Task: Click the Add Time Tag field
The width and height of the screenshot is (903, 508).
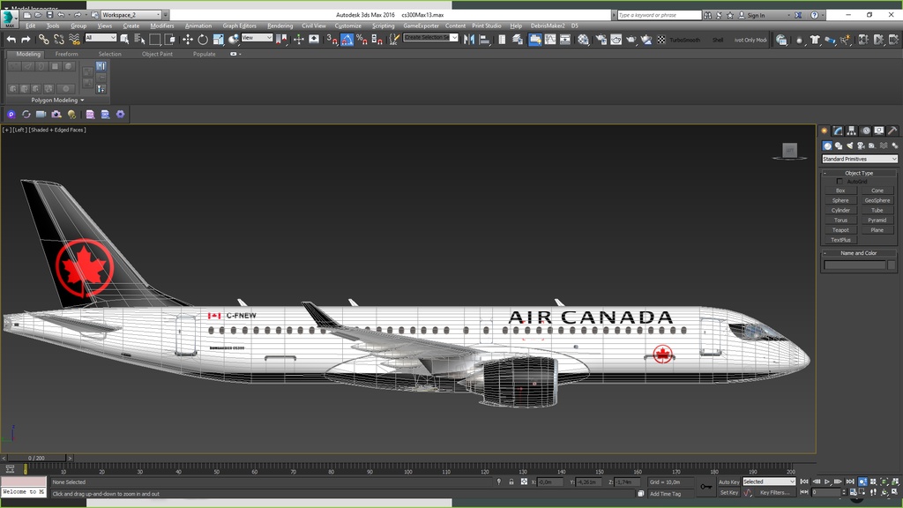Action: [666, 494]
